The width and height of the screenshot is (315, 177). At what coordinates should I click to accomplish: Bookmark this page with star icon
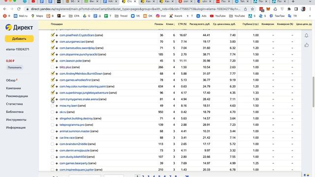point(252,9)
